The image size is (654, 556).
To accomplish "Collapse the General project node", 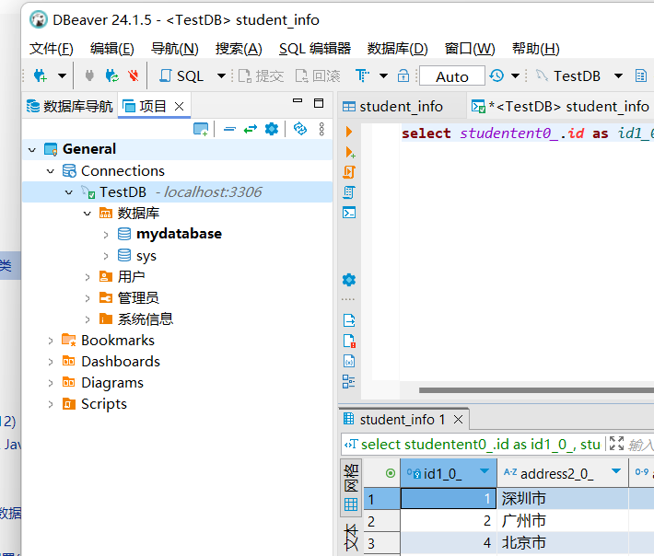I will [x=32, y=149].
